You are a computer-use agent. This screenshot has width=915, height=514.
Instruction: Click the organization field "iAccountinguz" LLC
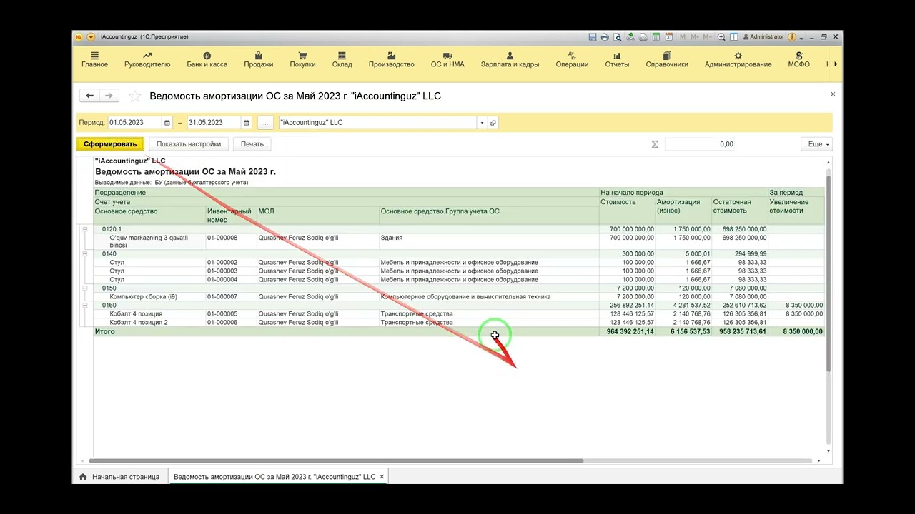(377, 123)
